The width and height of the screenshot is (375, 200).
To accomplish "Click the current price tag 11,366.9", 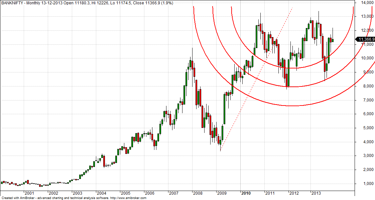I will (366, 39).
